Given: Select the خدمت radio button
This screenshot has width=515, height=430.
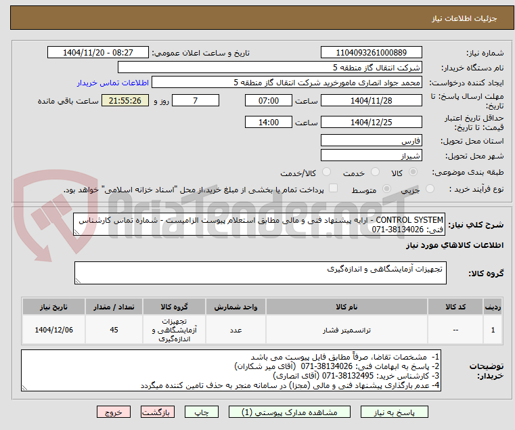Looking at the screenshot, I should pos(375,172).
